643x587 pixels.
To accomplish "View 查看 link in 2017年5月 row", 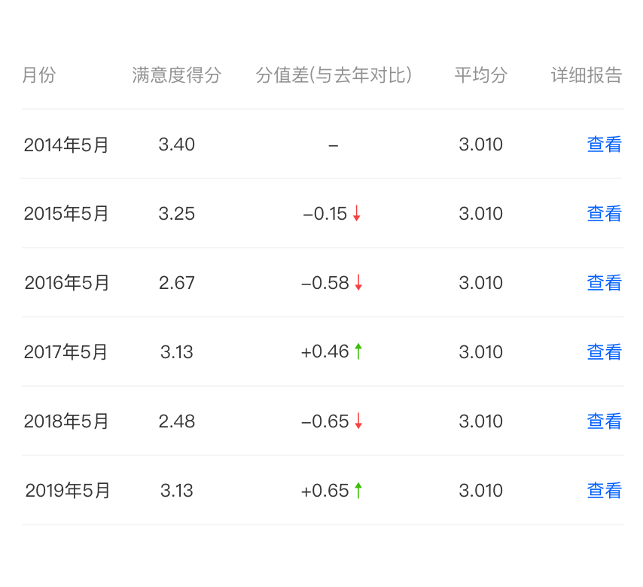I will coord(604,352).
